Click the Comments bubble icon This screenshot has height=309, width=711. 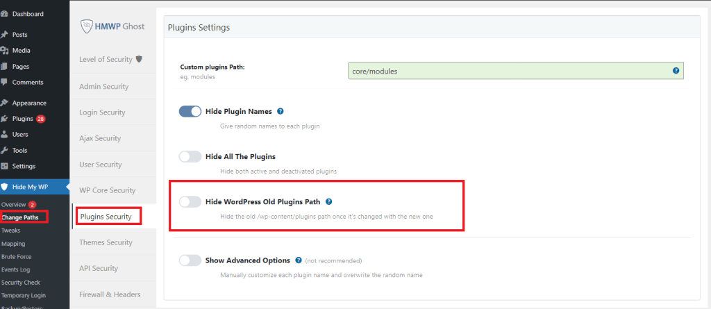4,82
